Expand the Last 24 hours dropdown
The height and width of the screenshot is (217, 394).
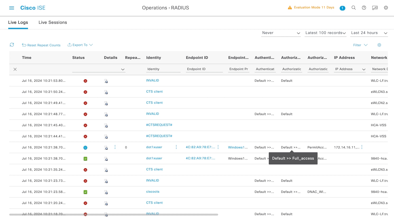pos(369,33)
